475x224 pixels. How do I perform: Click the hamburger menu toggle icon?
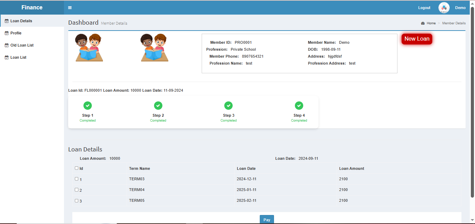[70, 8]
